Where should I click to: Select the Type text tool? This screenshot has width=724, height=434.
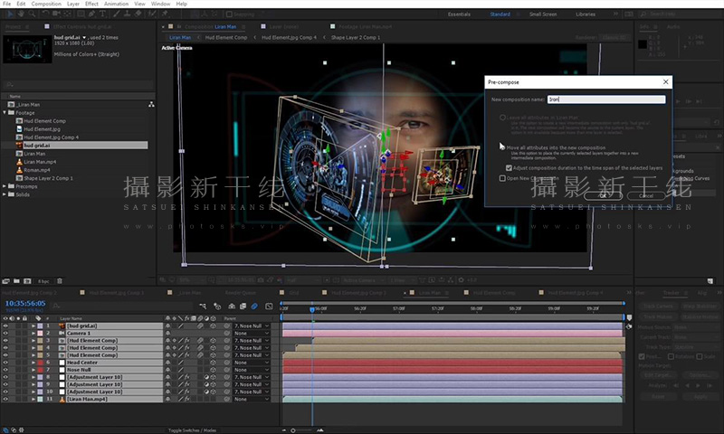[x=102, y=14]
